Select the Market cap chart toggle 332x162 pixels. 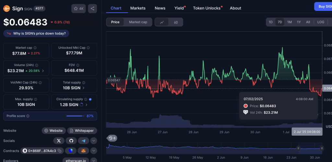tap(138, 22)
